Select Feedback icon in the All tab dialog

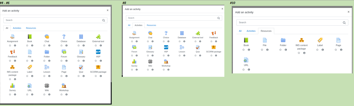click(13, 52)
